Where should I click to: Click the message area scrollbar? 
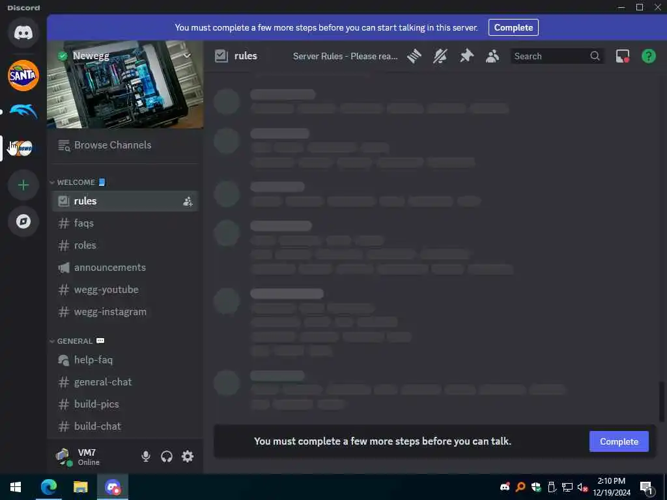click(662, 402)
